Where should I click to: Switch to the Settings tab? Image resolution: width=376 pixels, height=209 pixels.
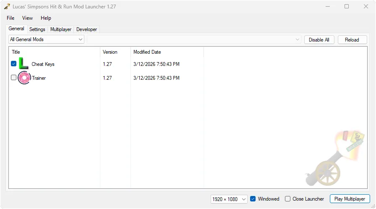(x=37, y=29)
